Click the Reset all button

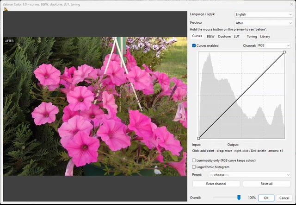coord(266,184)
